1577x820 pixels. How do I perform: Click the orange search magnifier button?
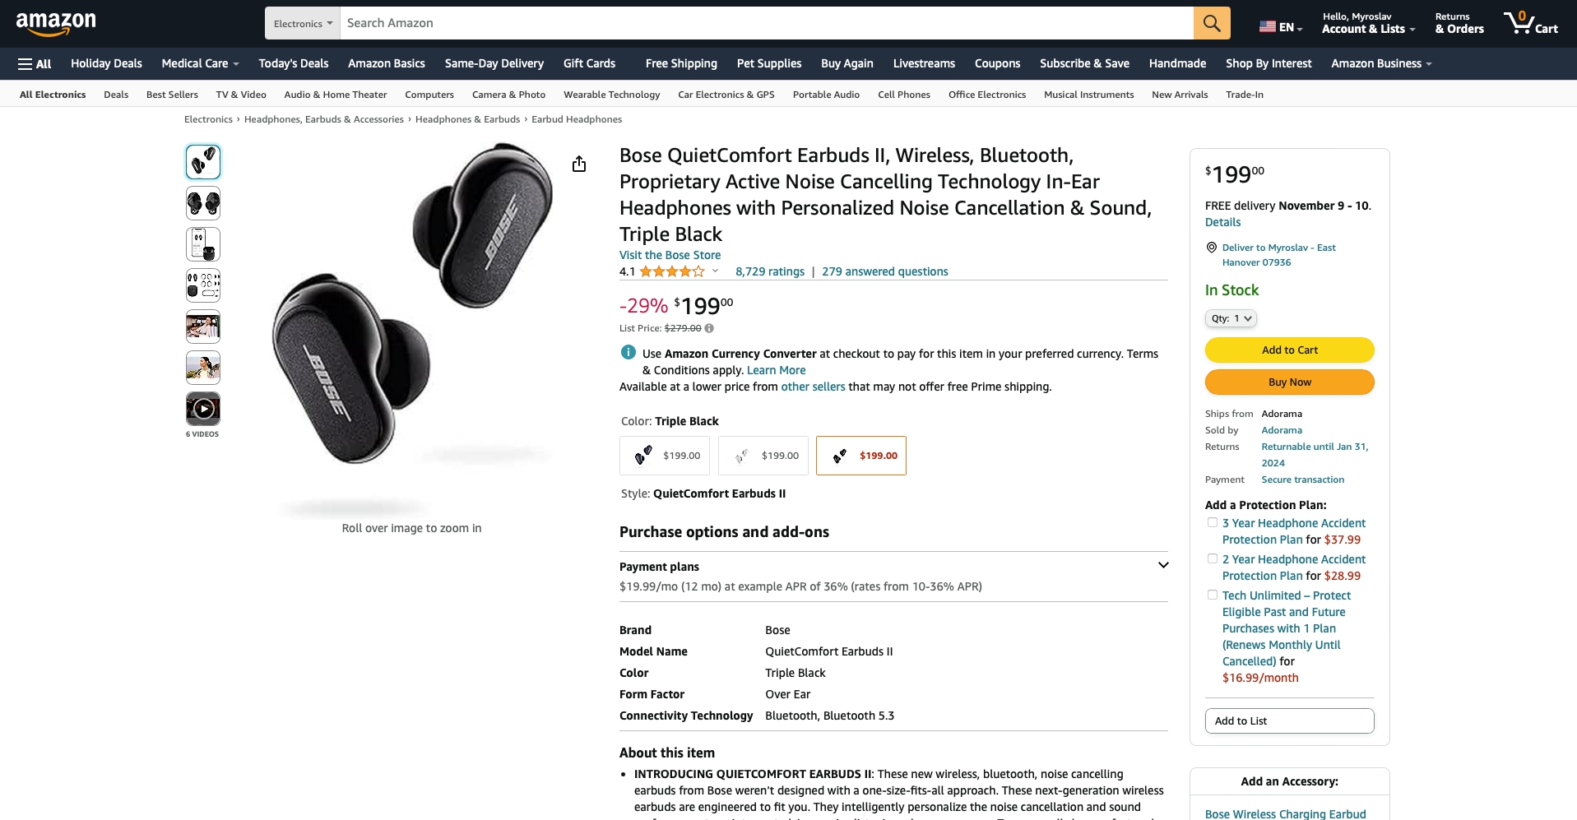(1211, 23)
